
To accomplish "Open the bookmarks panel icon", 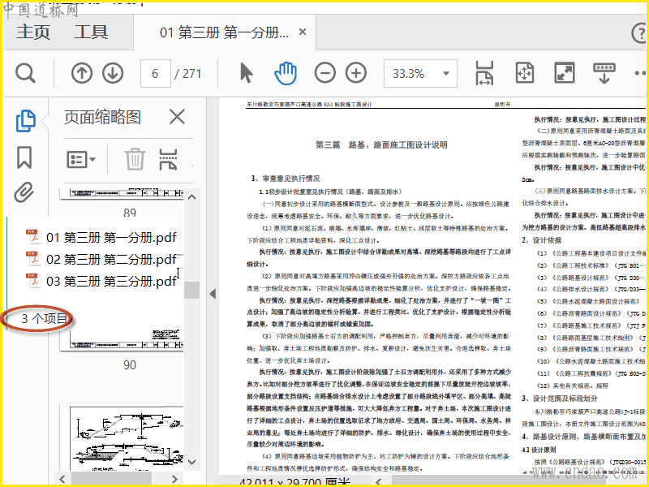I will coord(24,157).
